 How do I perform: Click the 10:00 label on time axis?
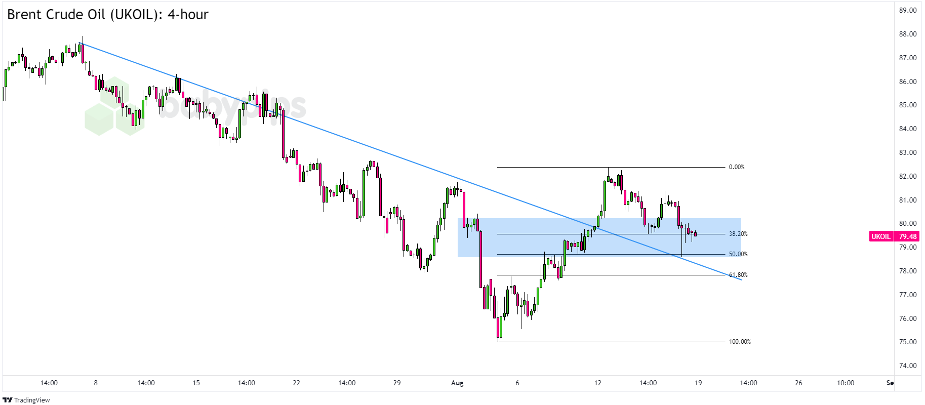tap(846, 383)
